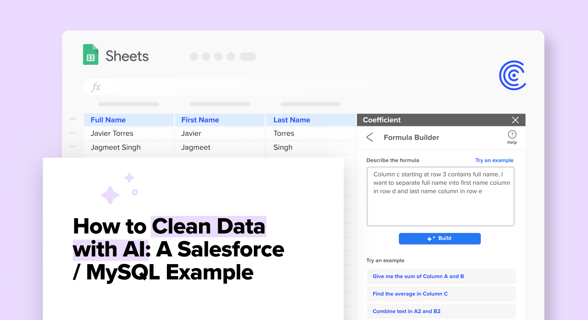Click the Formula Builder panel title
This screenshot has height=320, width=588.
click(x=411, y=137)
